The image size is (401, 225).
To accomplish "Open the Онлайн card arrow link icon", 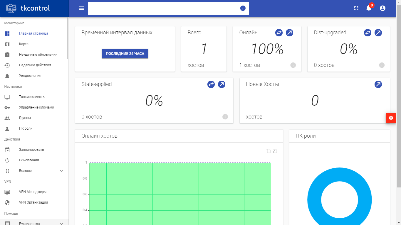I will pyautogui.click(x=289, y=33).
